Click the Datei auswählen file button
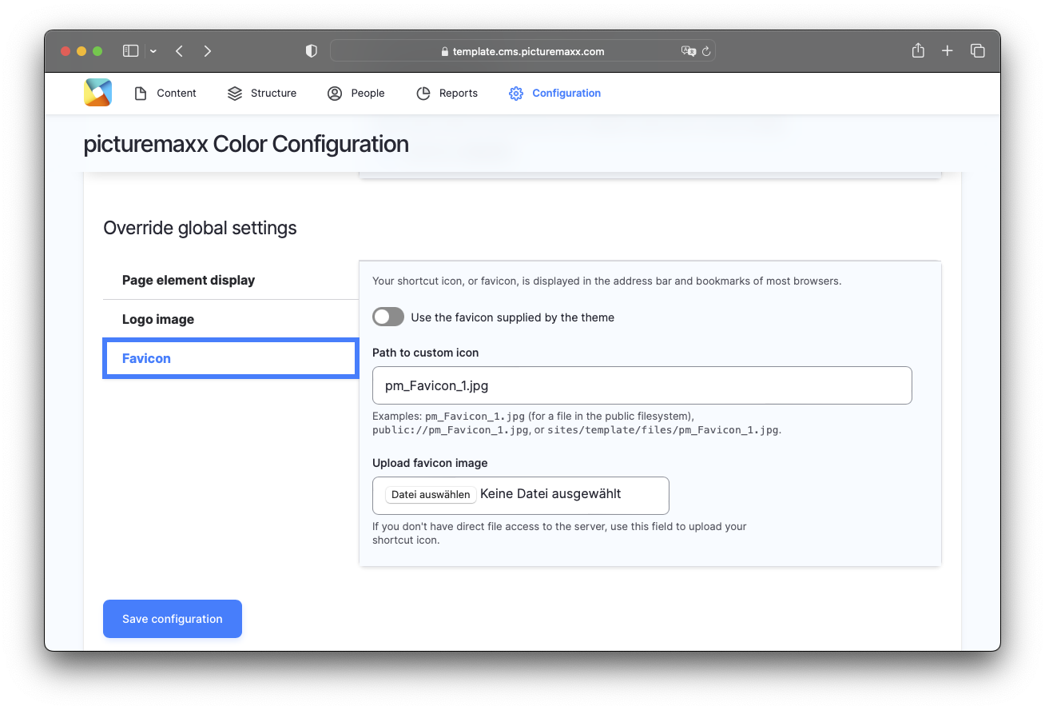 tap(431, 495)
